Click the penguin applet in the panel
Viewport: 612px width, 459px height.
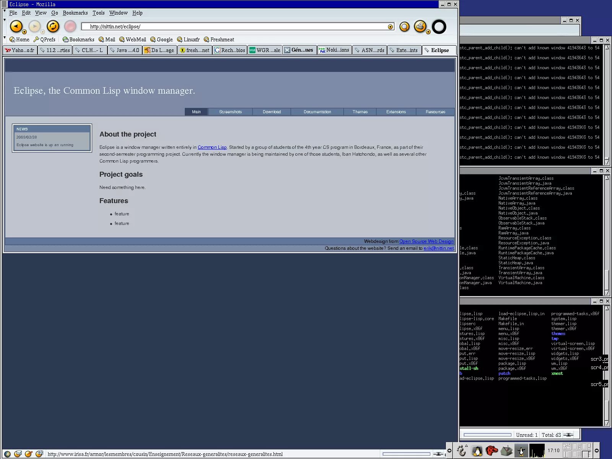(521, 451)
